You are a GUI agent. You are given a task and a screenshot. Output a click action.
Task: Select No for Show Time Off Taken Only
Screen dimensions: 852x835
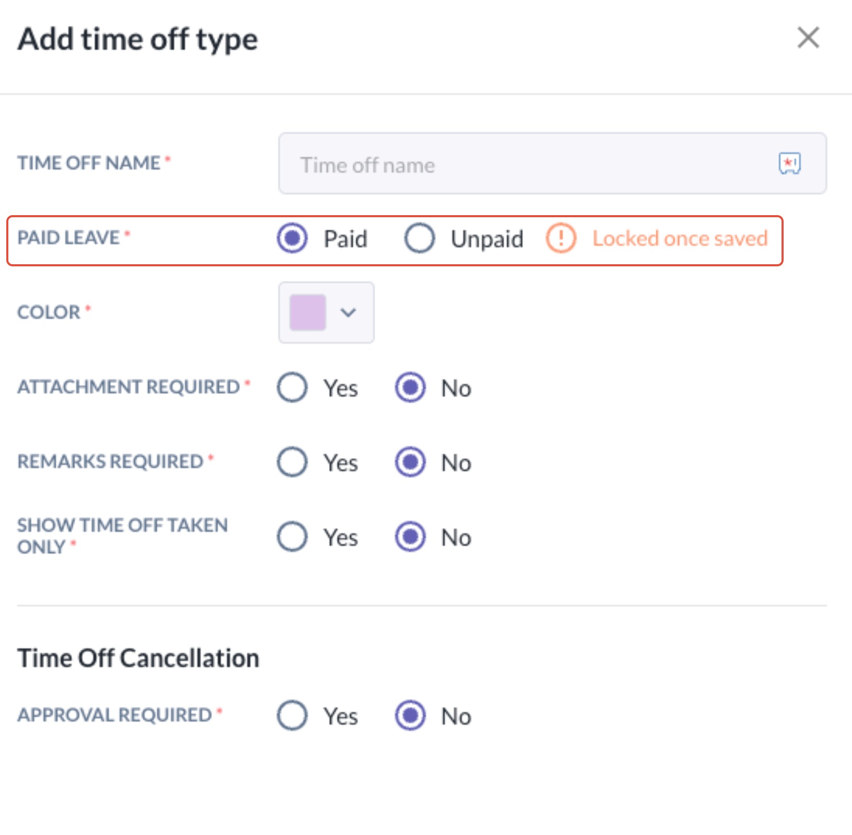pos(410,537)
